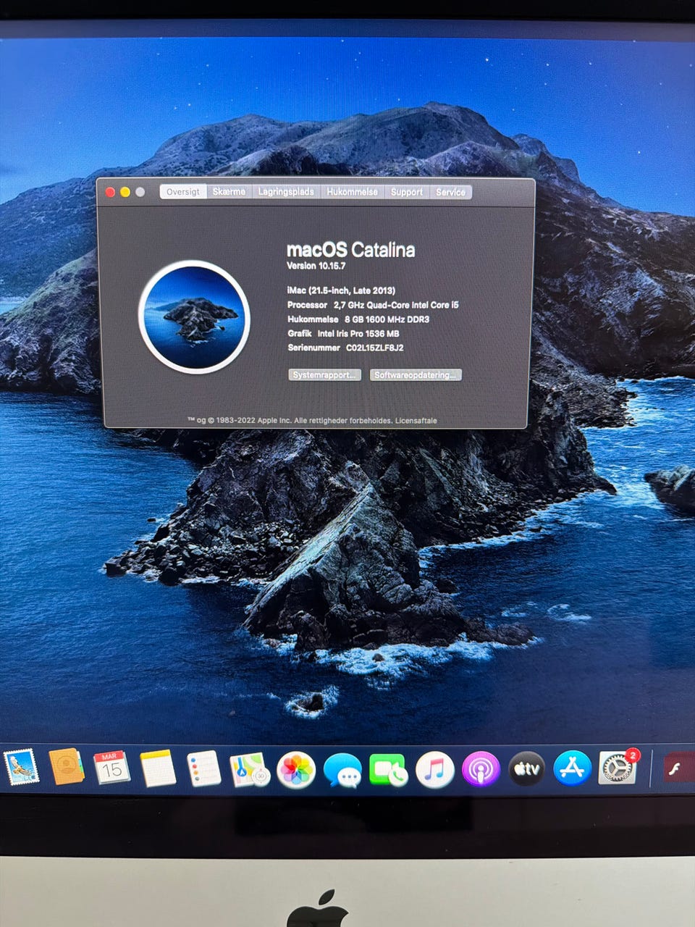Launch the Notes app from the Dock
The width and height of the screenshot is (695, 927).
(x=158, y=768)
